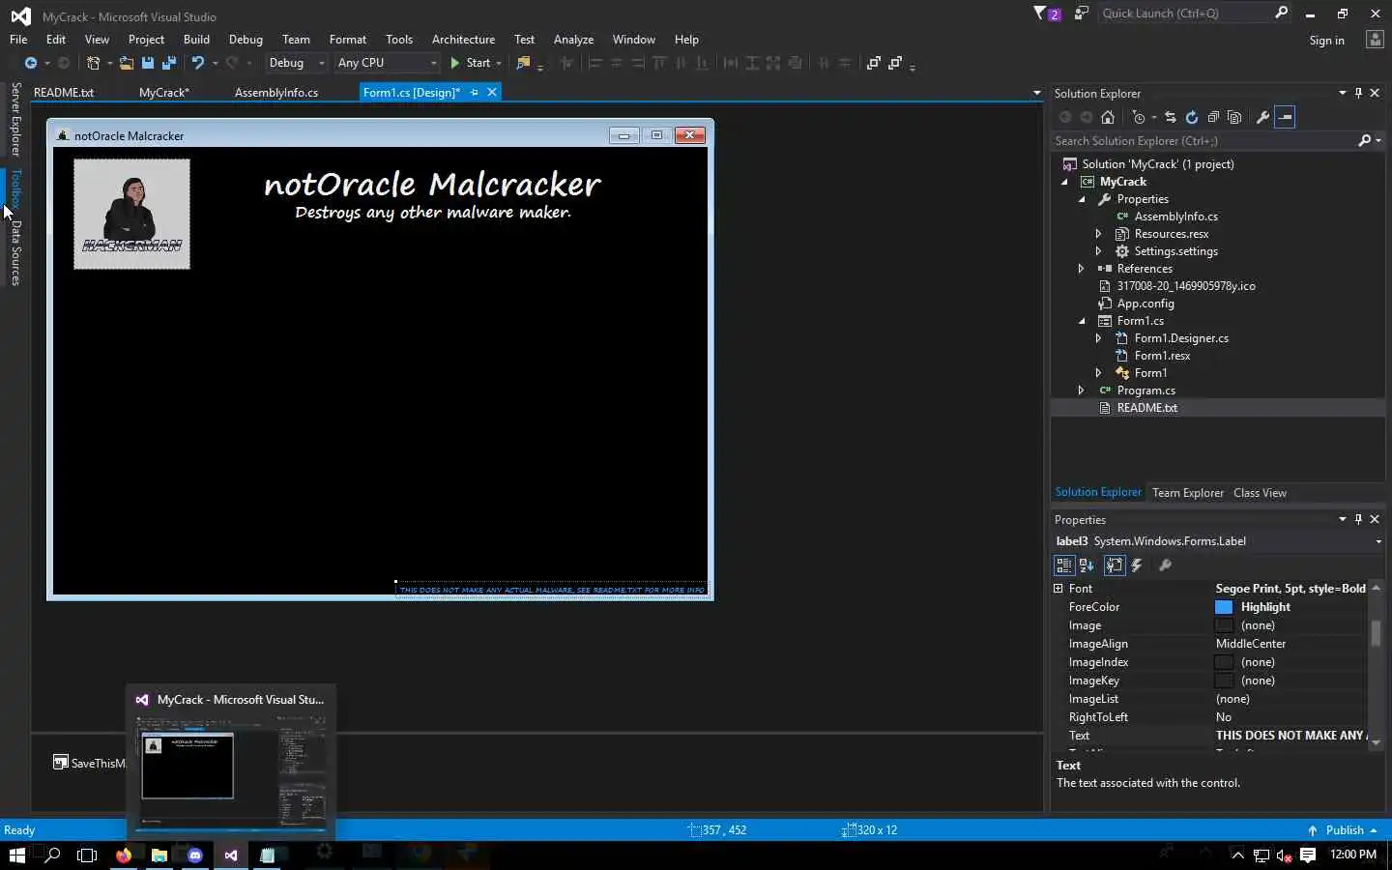Select the HACKERMAN picture box on the form
Viewport: 1392px width, 870px height.
[131, 214]
